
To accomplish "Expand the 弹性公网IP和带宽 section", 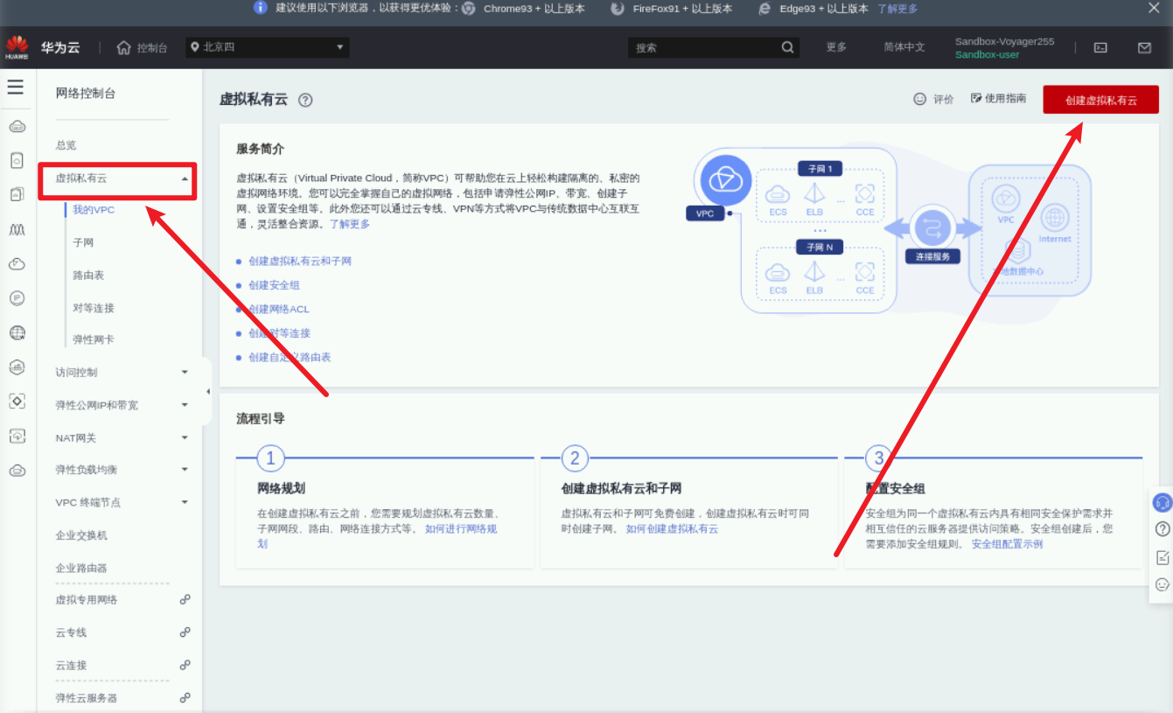I will (x=185, y=404).
